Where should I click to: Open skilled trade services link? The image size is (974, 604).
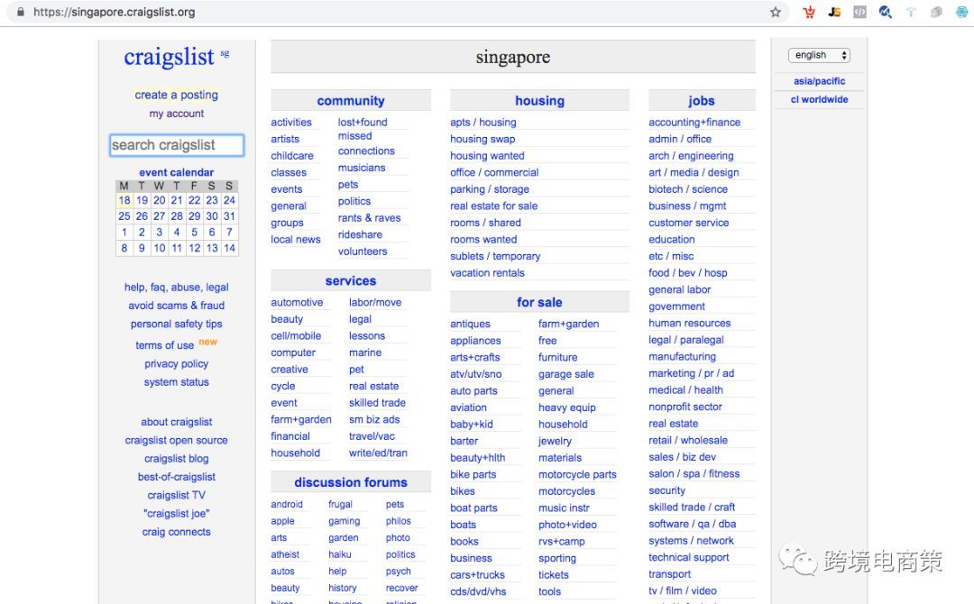click(377, 403)
